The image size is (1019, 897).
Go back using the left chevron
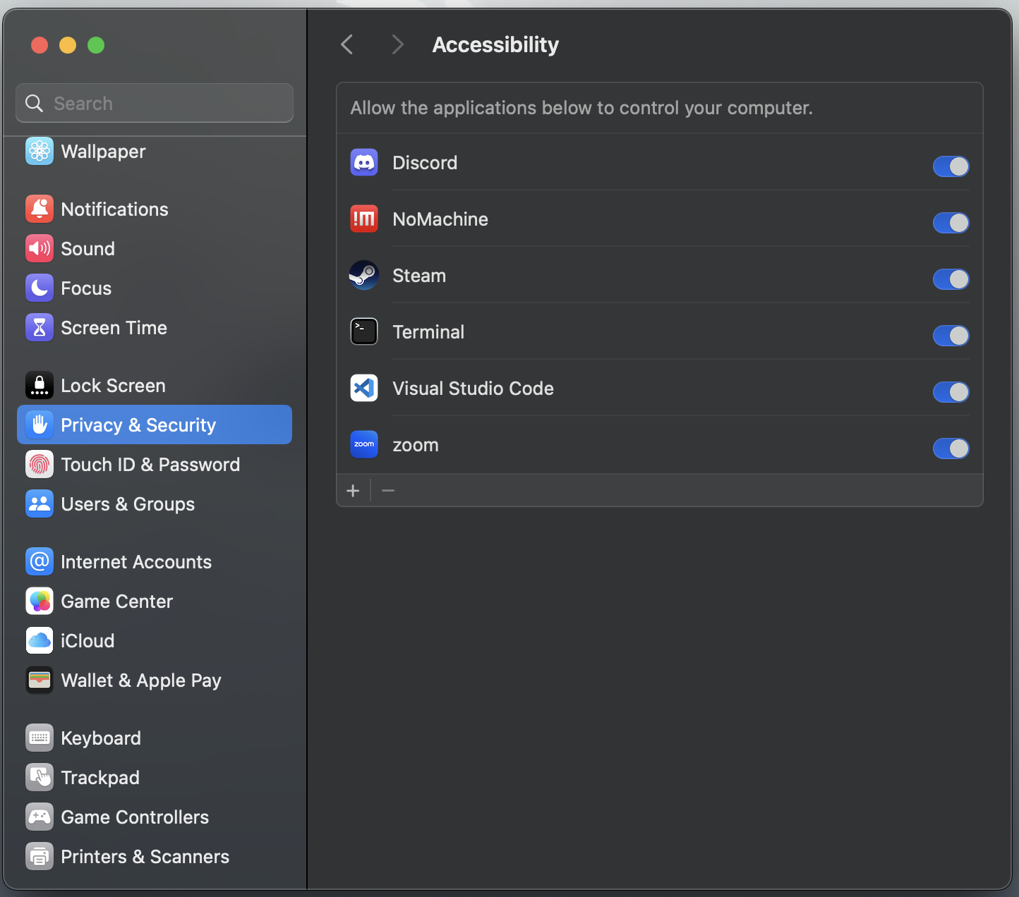346,44
